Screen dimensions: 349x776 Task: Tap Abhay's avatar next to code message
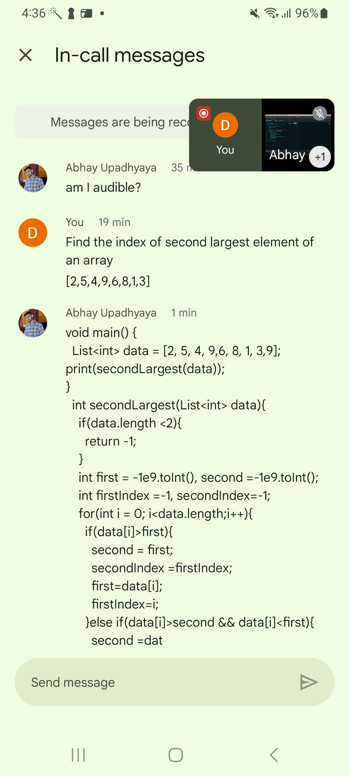[33, 323]
